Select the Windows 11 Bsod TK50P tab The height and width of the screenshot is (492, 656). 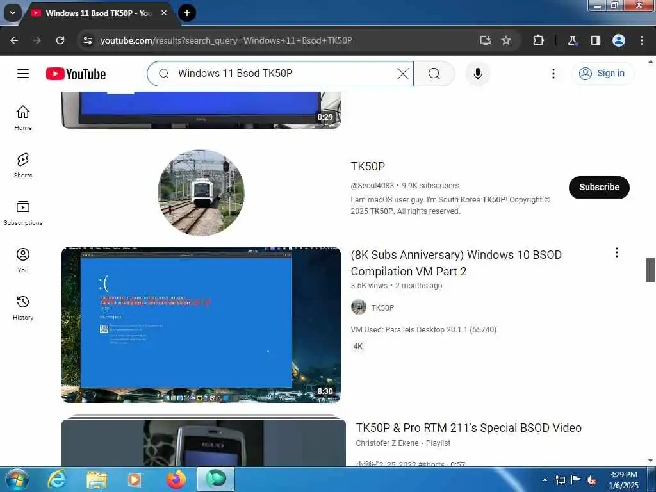pos(98,13)
